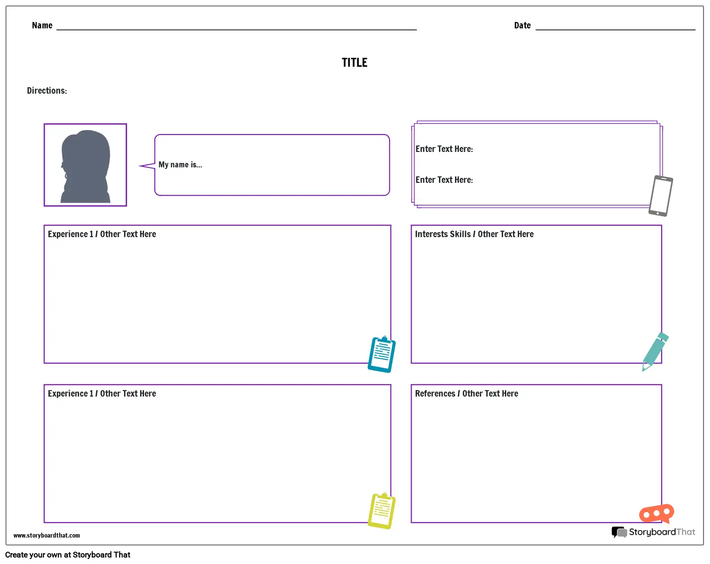The height and width of the screenshot is (564, 710).
Task: Click the first "Enter Text Here:" label
Action: tap(444, 149)
